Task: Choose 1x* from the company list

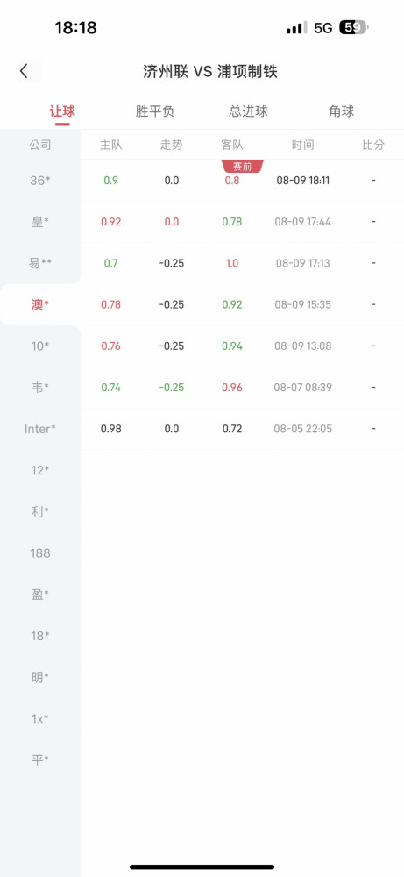Action: (x=40, y=718)
